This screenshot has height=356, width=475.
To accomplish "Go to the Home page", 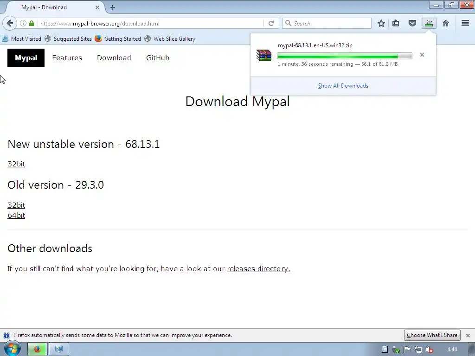I will pyautogui.click(x=446, y=23).
